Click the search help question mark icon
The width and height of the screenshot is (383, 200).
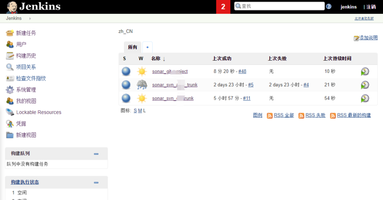329,6
